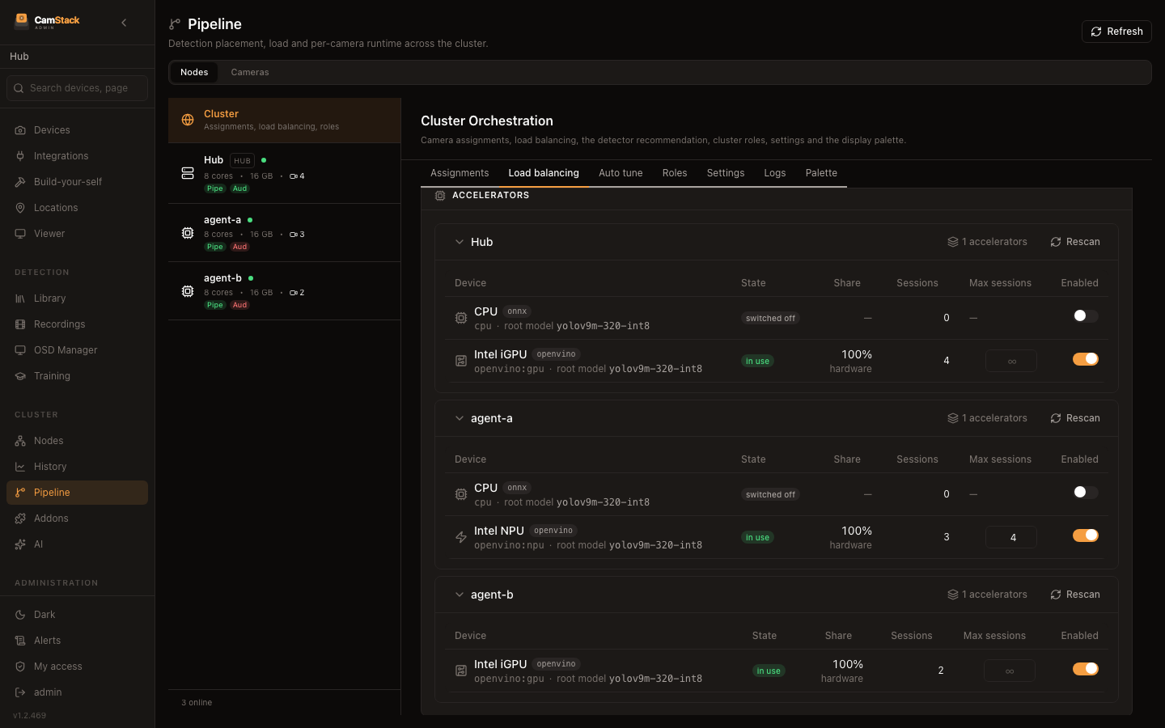Edit the Hub Intel iGPU max sessions field
This screenshot has width=1165, height=728.
tap(1011, 361)
